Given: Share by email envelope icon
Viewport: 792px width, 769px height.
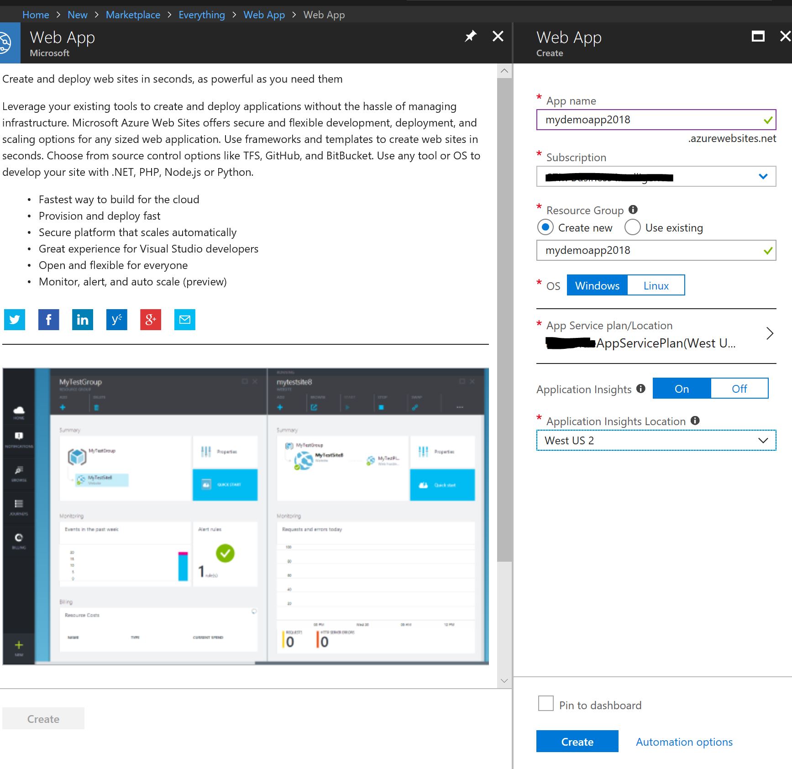Looking at the screenshot, I should (184, 320).
